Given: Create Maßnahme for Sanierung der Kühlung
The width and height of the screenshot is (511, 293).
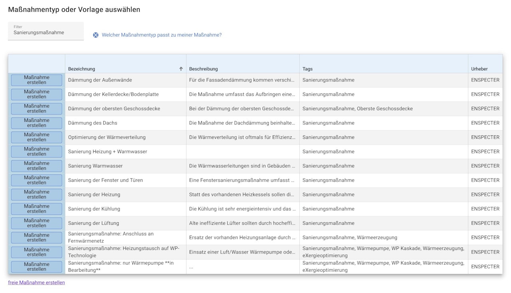Looking at the screenshot, I should point(37,209).
